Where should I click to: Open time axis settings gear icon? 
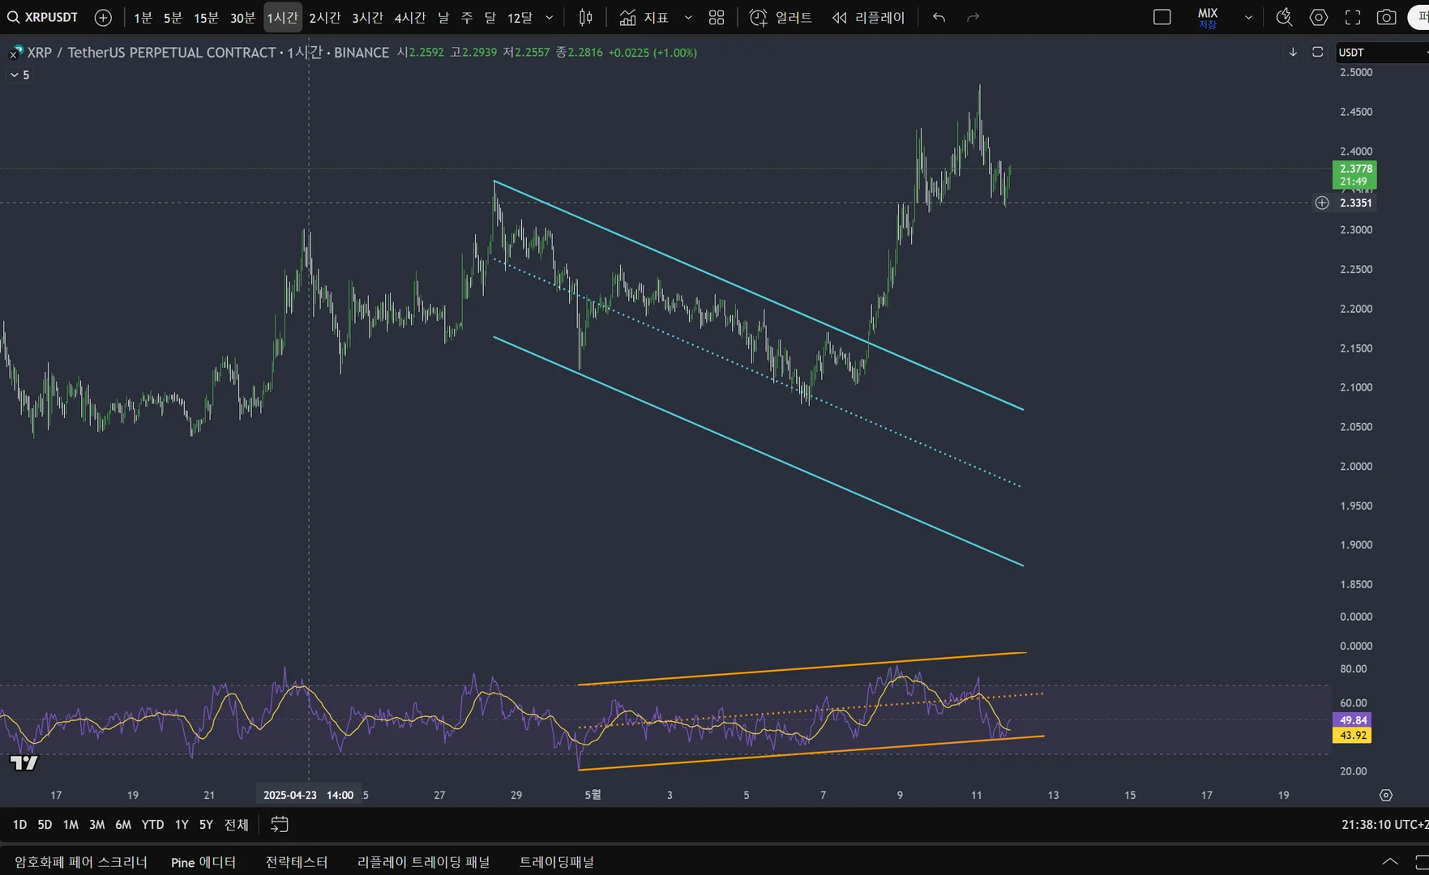click(x=1386, y=795)
